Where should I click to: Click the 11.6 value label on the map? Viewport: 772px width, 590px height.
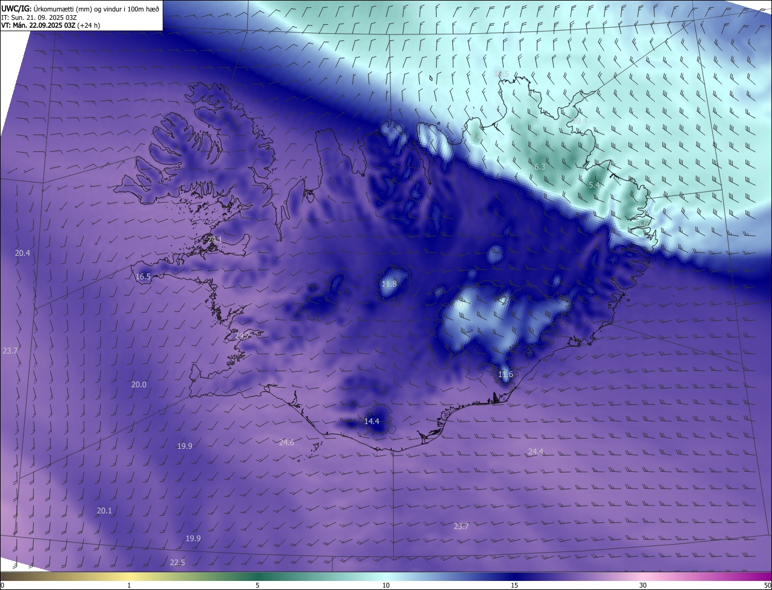point(505,375)
